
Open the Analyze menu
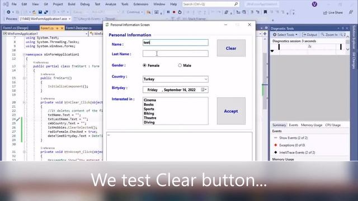pos(111,4)
